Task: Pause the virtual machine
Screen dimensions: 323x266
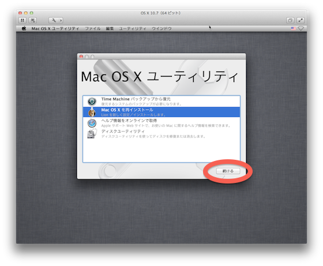Action: [22, 20]
